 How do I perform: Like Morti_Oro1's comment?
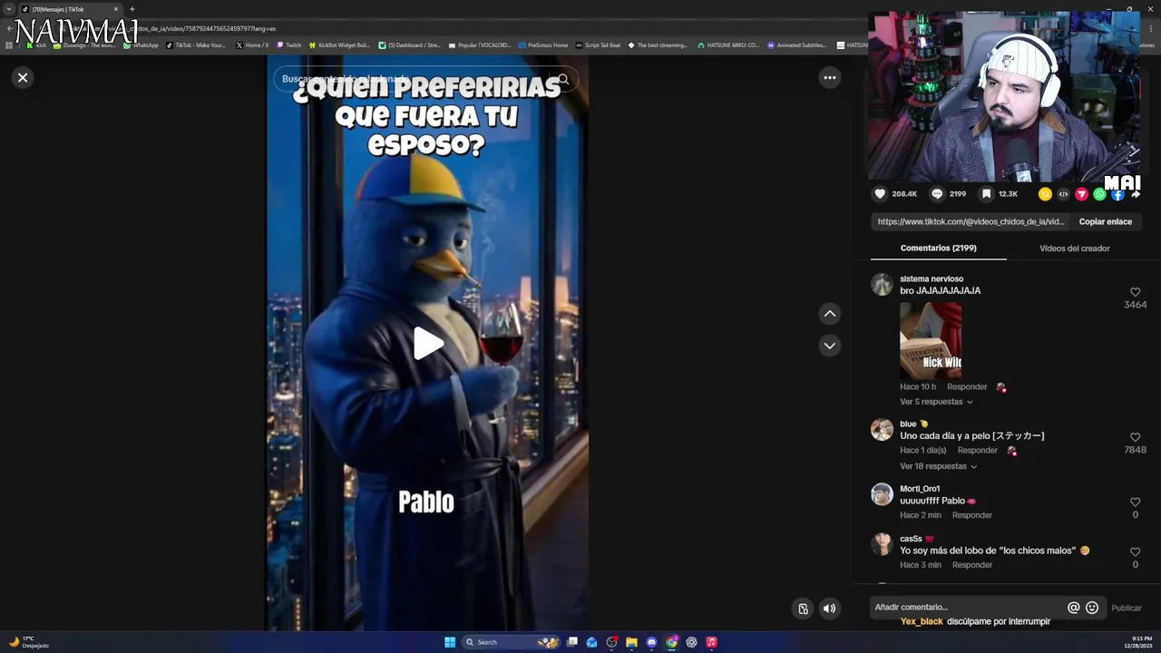coord(1135,502)
